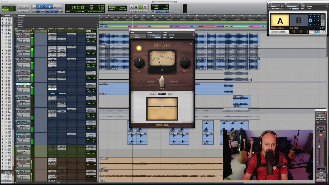329x185 pixels.
Task: Click the INSERTS A-E column header
Action: point(52,29)
